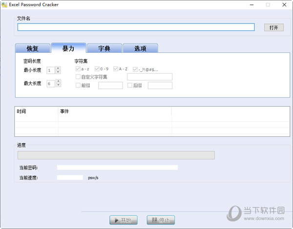Click the 当前密码 display field

click(x=117, y=167)
